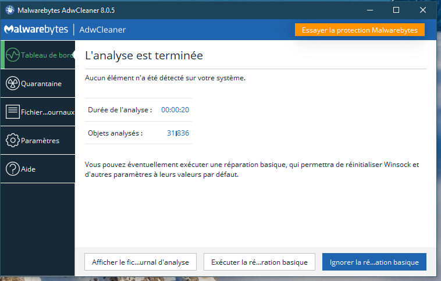Click the window title Malwarebytes AdwCleaner 8.0.5
Image resolution: width=441 pixels, height=281 pixels.
(x=66, y=10)
